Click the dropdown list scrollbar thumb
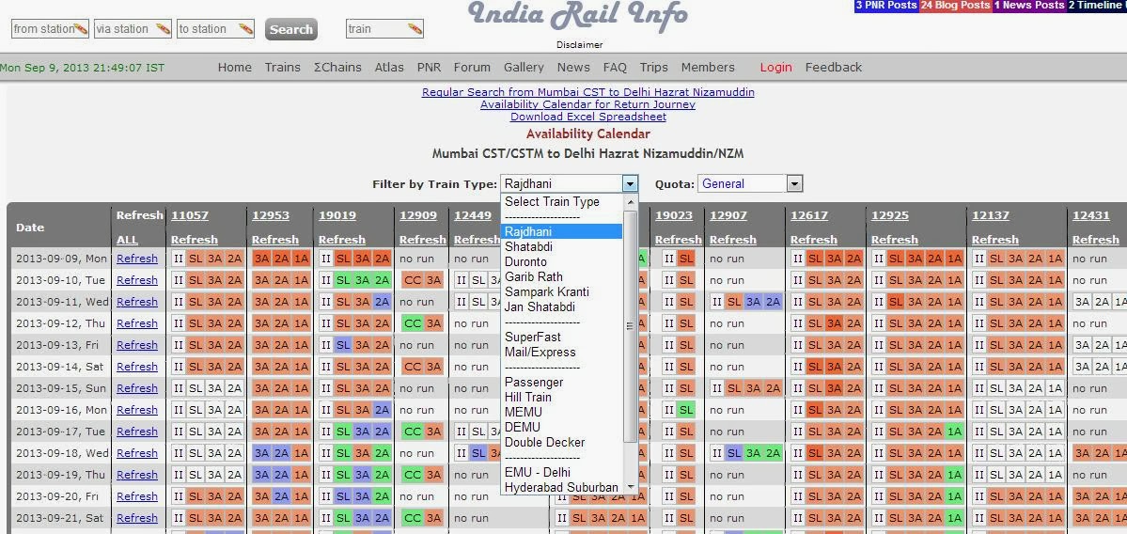 tap(631, 325)
